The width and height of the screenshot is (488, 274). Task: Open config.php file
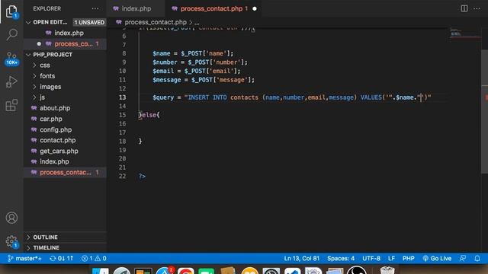click(56, 130)
